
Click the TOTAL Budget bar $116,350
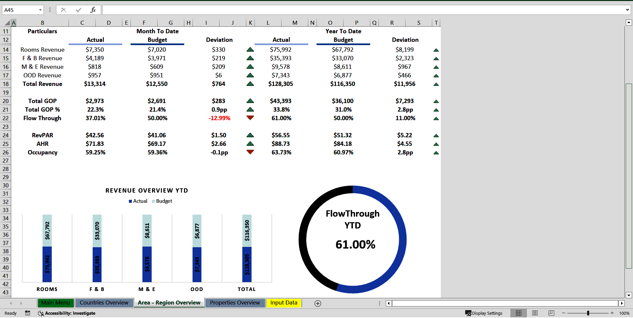[247, 230]
